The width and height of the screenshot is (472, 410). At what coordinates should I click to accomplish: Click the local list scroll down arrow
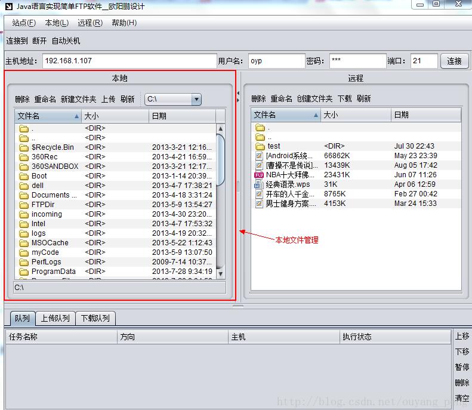(220, 274)
